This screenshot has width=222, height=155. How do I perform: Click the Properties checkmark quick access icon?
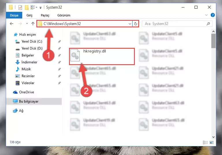[20, 7]
